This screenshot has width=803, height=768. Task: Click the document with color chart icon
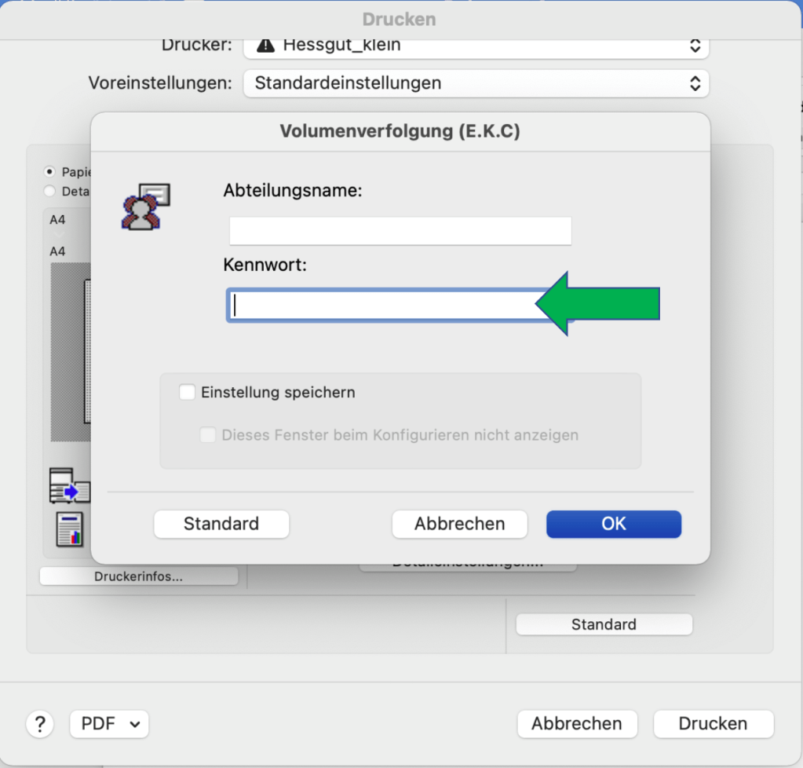(69, 529)
